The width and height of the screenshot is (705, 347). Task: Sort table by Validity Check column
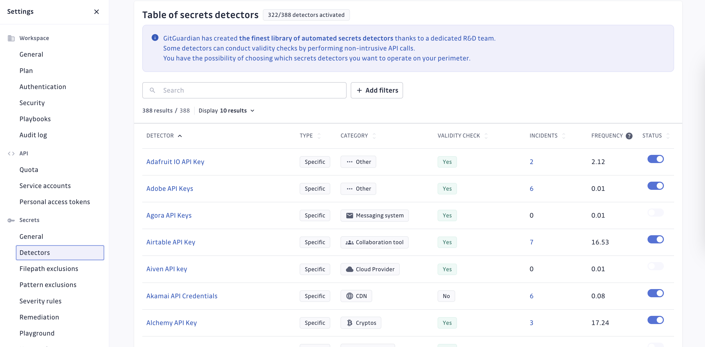486,136
